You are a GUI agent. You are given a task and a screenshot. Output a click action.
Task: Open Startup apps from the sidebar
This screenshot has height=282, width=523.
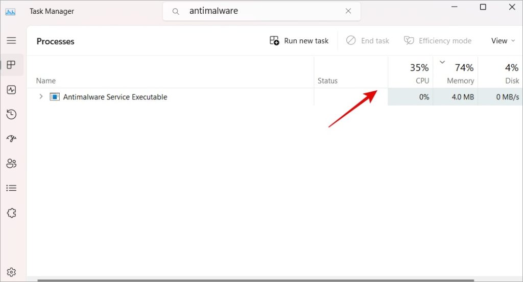pyautogui.click(x=11, y=139)
